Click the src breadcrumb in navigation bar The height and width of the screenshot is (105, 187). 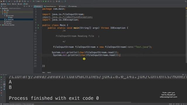[x=9, y=4]
